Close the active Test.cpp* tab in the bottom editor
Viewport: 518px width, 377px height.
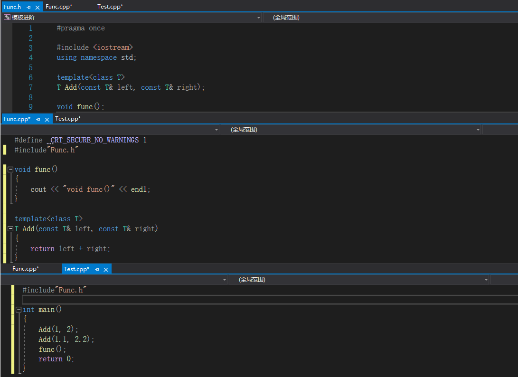106,269
